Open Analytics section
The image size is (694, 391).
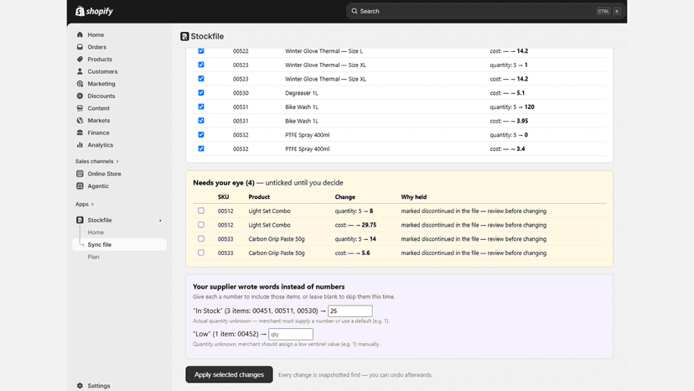pos(100,145)
